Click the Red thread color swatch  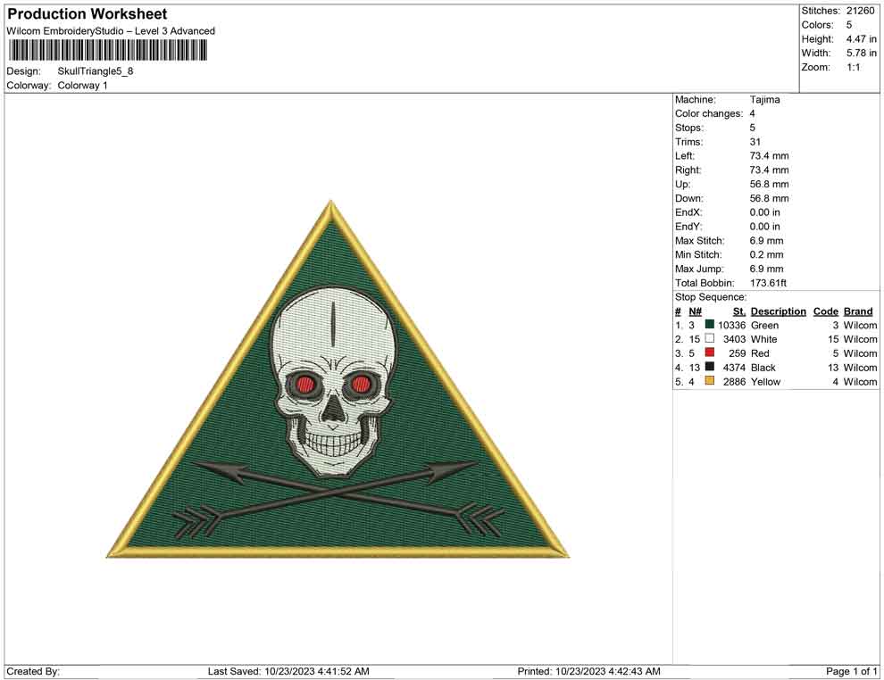click(x=710, y=352)
